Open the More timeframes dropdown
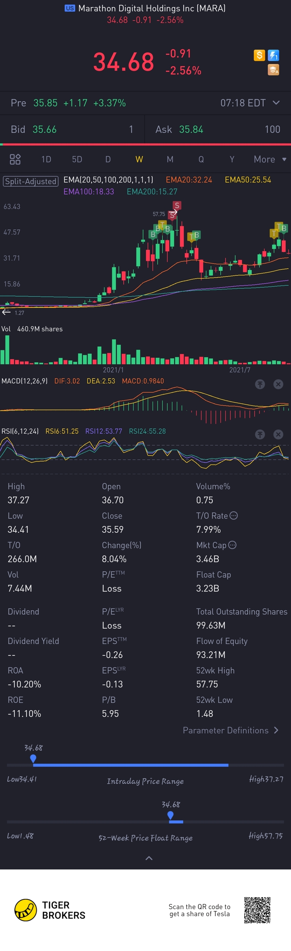 pos(270,159)
